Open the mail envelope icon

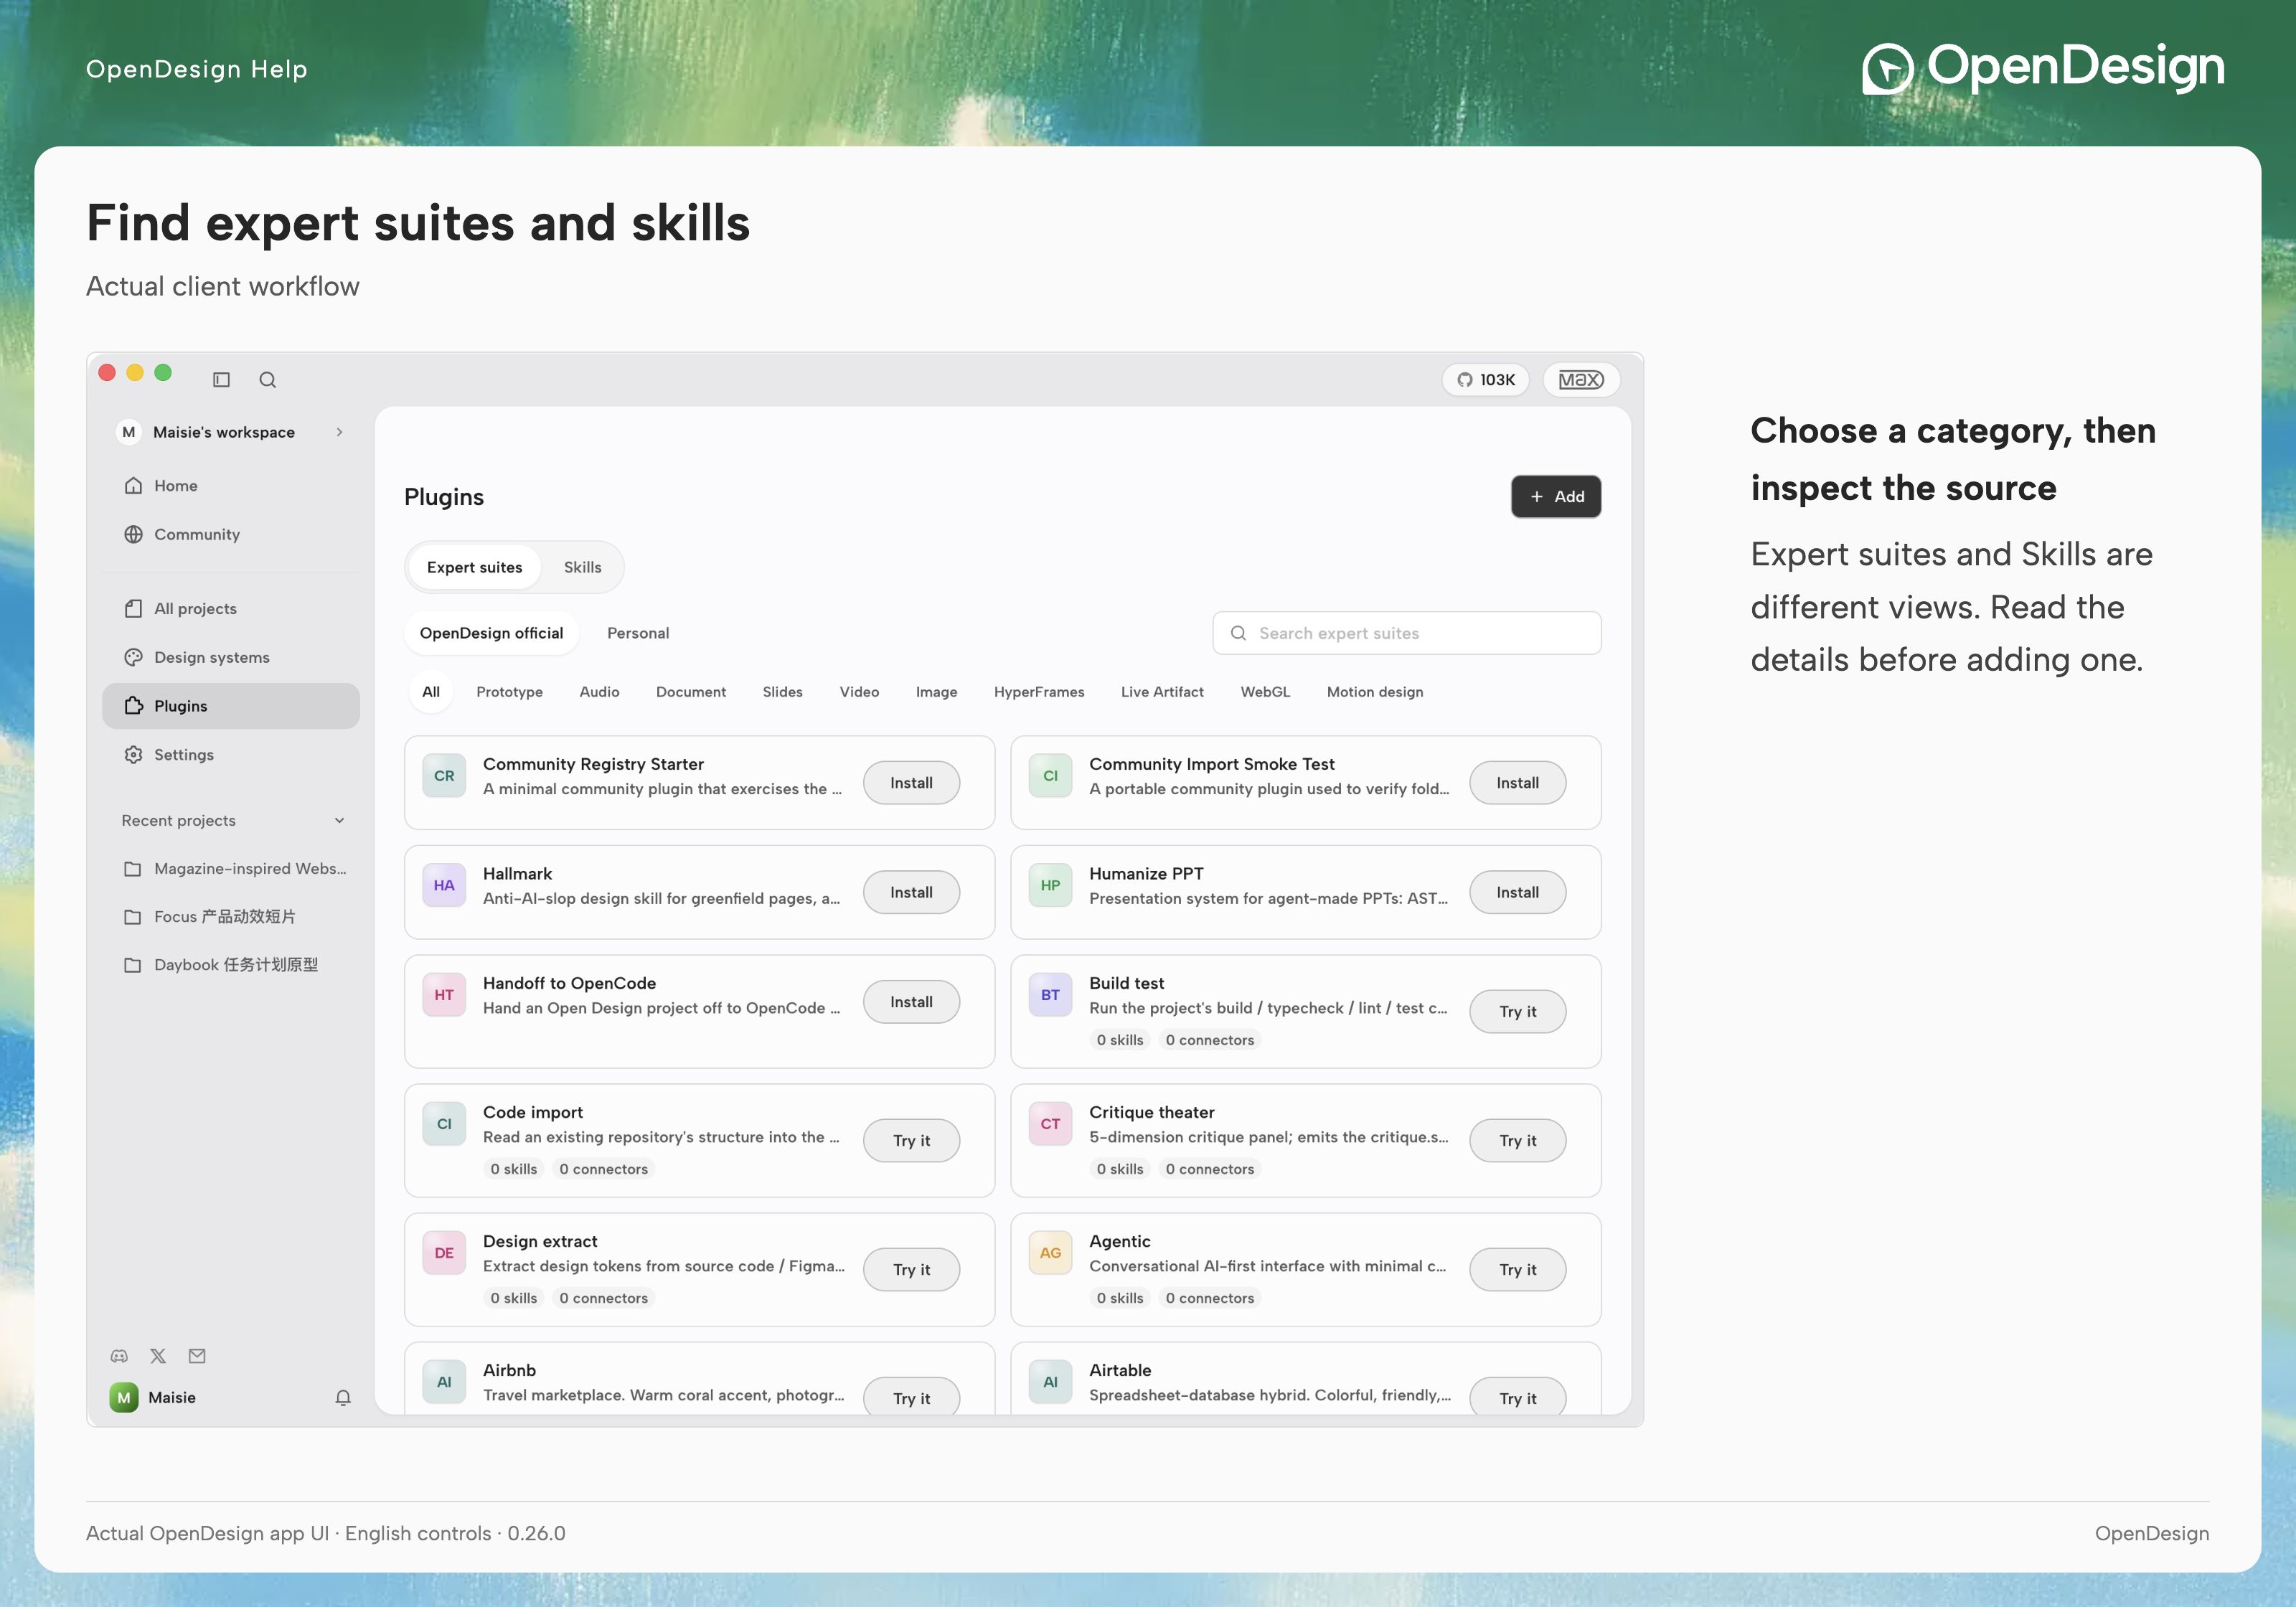pos(197,1356)
